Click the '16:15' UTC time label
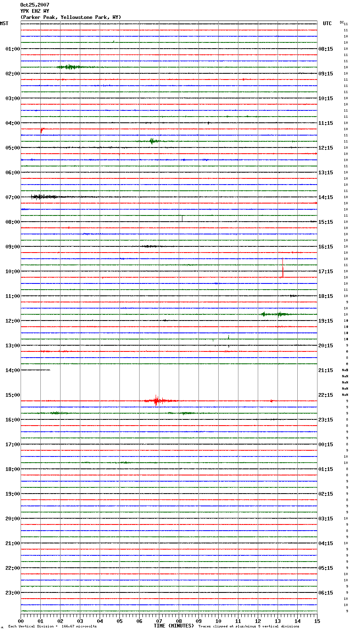Screen dimensions: 350x632 pos(326,247)
